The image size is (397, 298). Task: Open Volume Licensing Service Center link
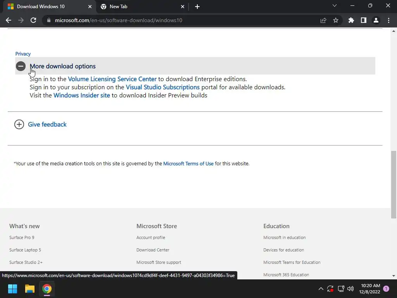click(x=112, y=79)
